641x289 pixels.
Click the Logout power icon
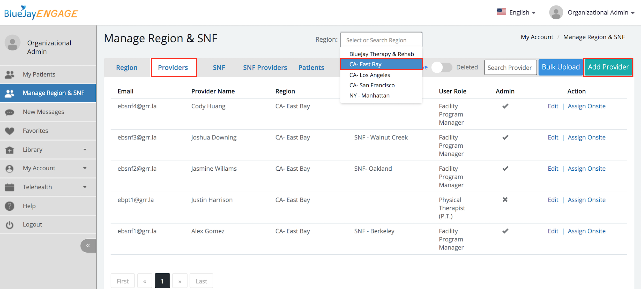point(10,225)
